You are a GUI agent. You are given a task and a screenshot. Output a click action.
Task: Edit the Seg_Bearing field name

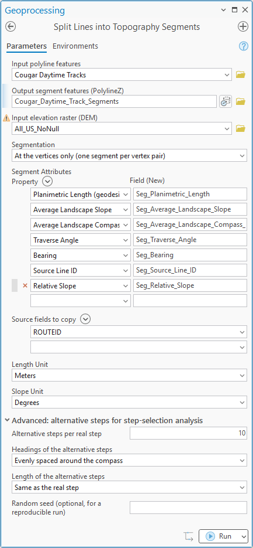click(190, 255)
